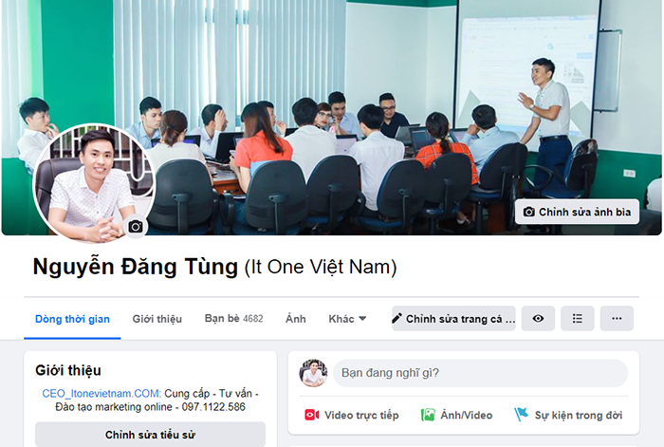Click the small avatar beside the post box
The image size is (664, 447).
(x=313, y=373)
